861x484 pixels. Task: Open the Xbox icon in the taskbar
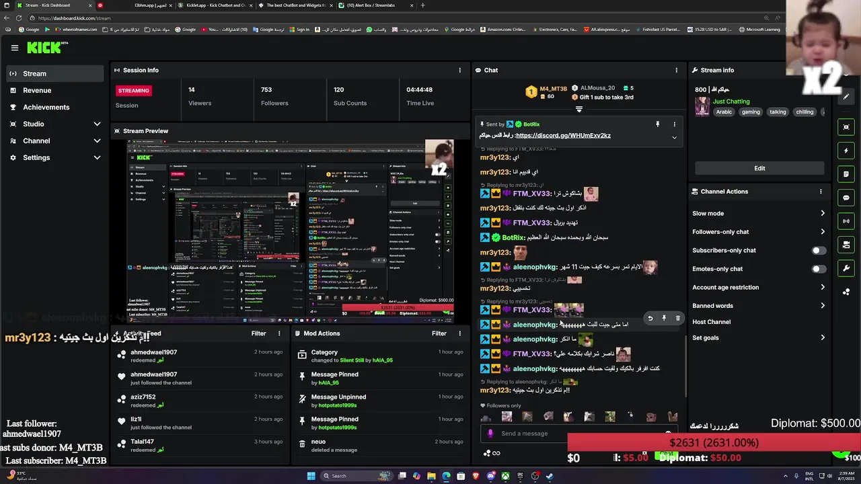point(505,476)
